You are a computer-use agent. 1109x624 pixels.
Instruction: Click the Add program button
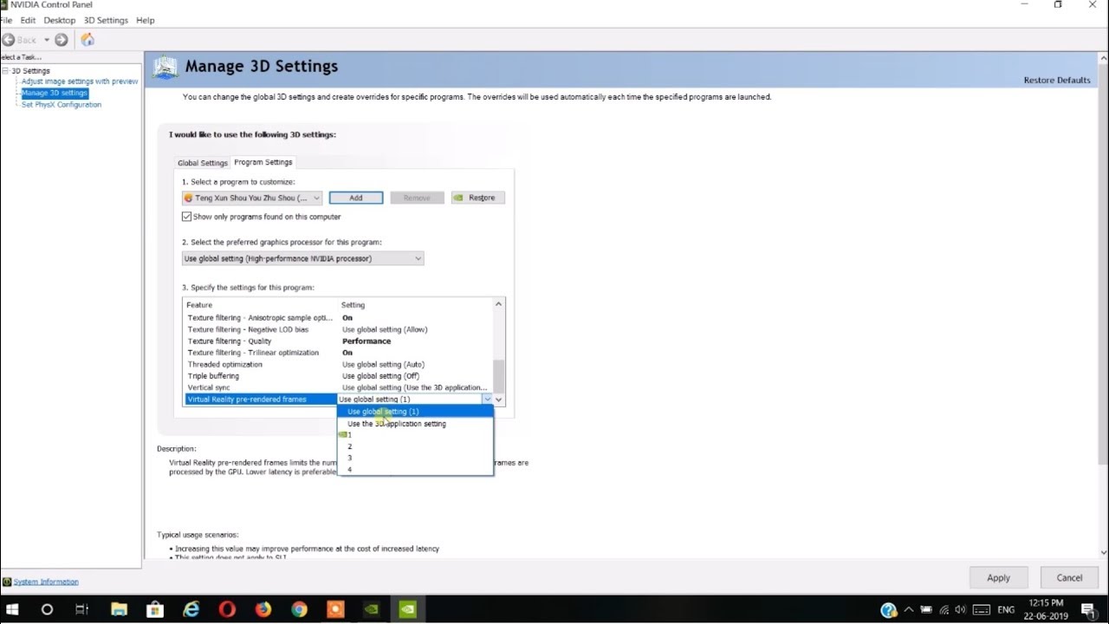pos(356,198)
